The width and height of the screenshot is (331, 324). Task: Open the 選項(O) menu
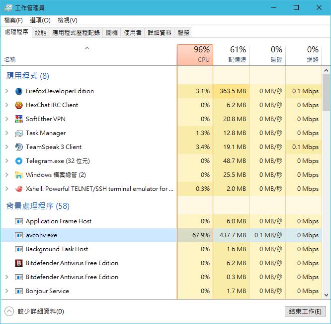tap(40, 20)
